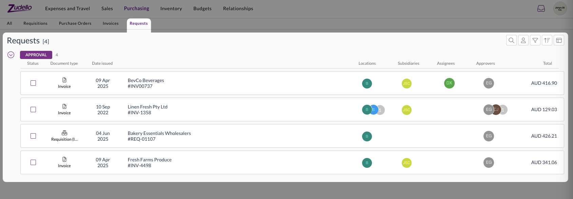
Task: Click the DX assignee avatar
Action: tap(449, 83)
